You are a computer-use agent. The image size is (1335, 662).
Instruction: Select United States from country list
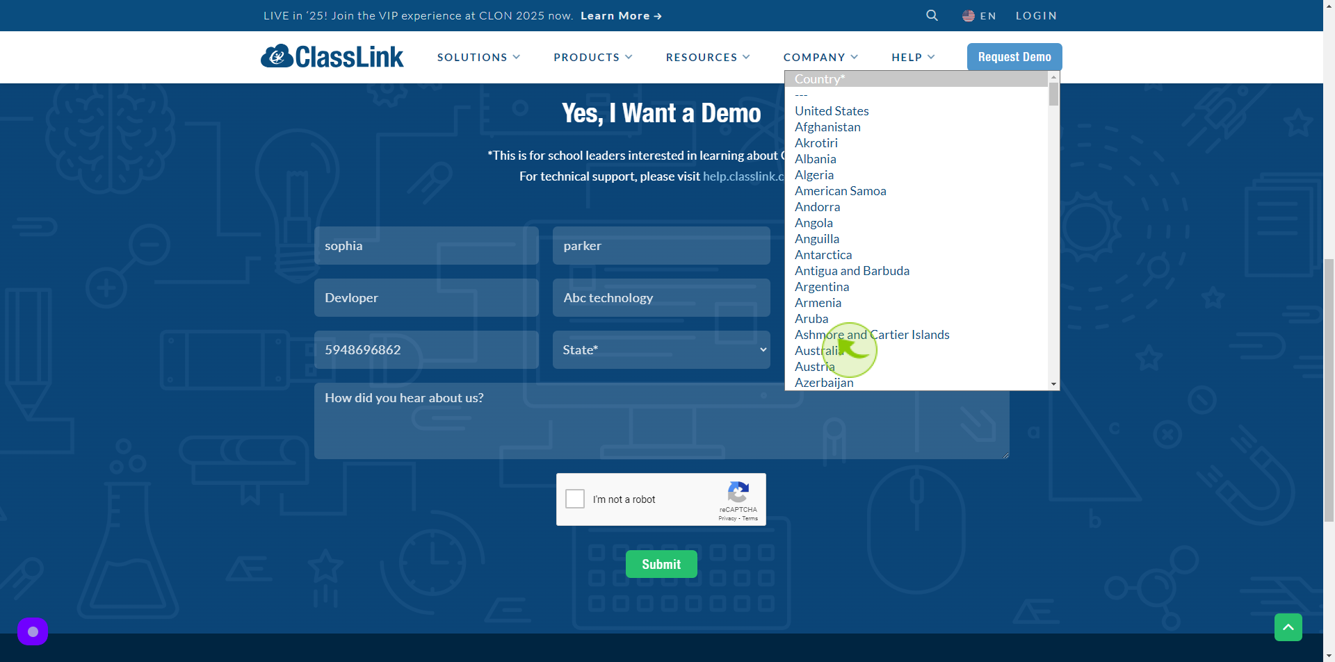click(916, 111)
